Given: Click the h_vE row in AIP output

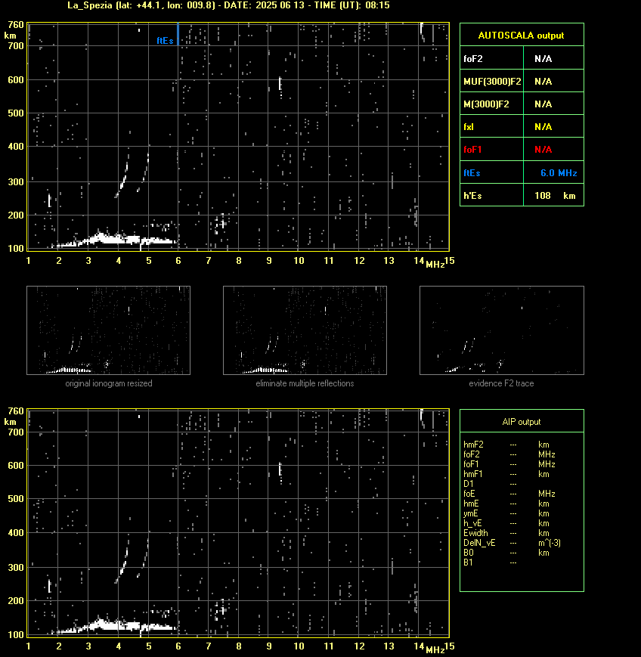Looking at the screenshot, I should coord(506,523).
